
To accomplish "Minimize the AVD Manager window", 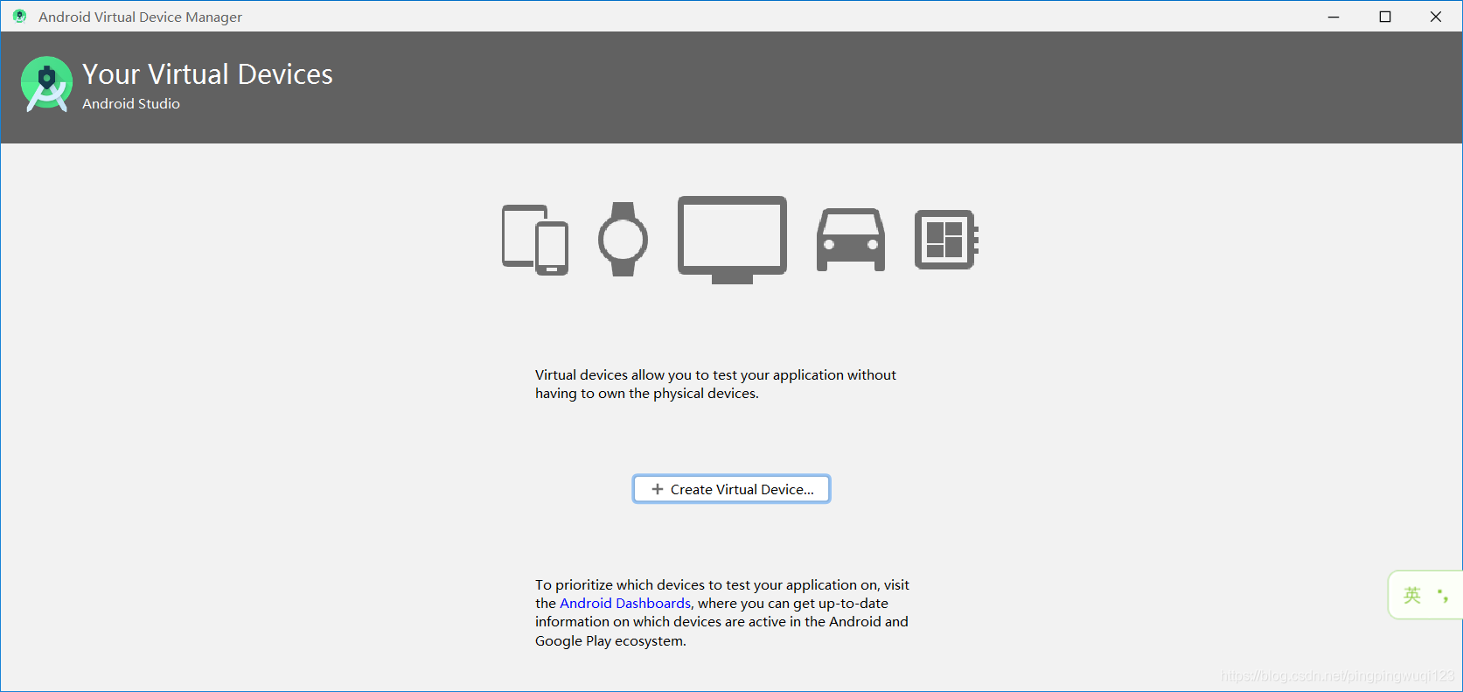I will point(1334,17).
